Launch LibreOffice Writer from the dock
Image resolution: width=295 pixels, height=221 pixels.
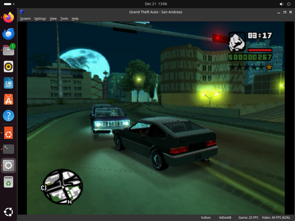pyautogui.click(x=9, y=83)
